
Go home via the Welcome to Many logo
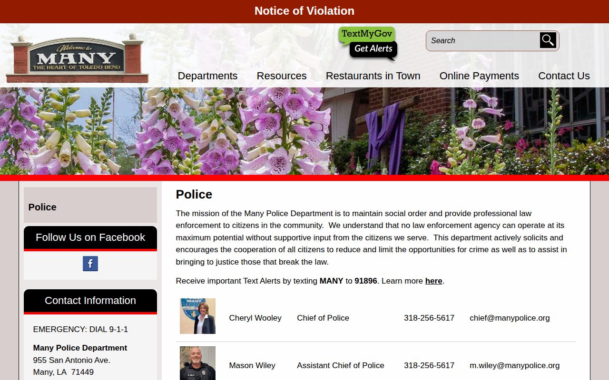point(77,59)
